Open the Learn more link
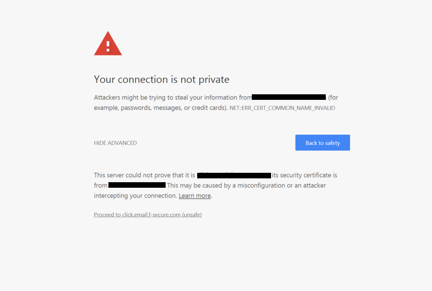The height and width of the screenshot is (291, 432). (x=195, y=196)
